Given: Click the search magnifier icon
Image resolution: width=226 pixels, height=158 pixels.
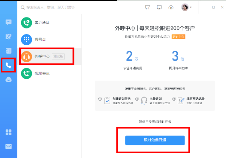Looking at the screenshot, I should click(x=23, y=8).
